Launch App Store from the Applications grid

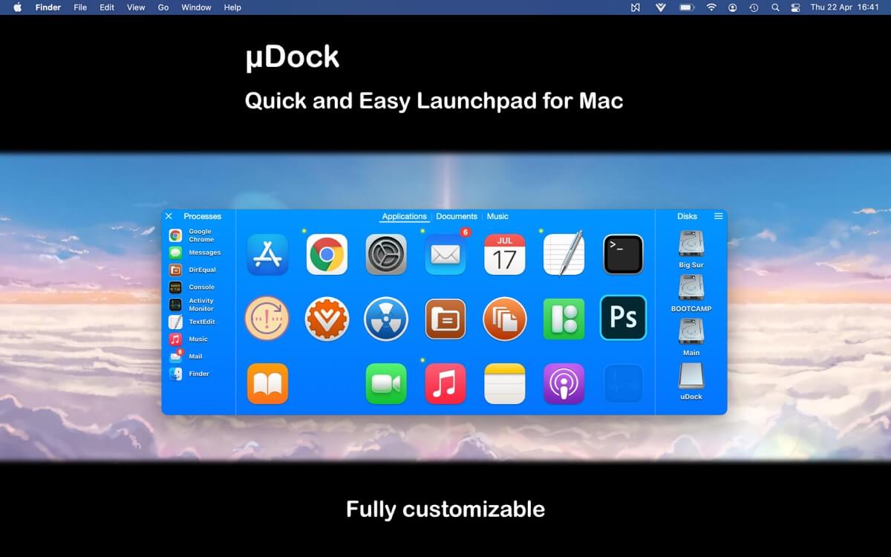click(267, 255)
